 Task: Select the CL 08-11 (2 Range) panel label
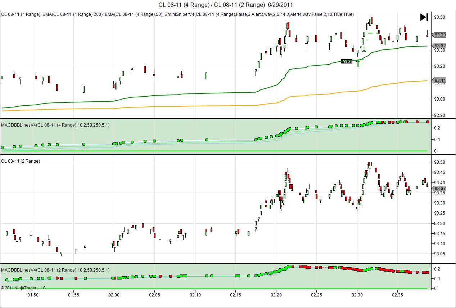click(x=21, y=161)
